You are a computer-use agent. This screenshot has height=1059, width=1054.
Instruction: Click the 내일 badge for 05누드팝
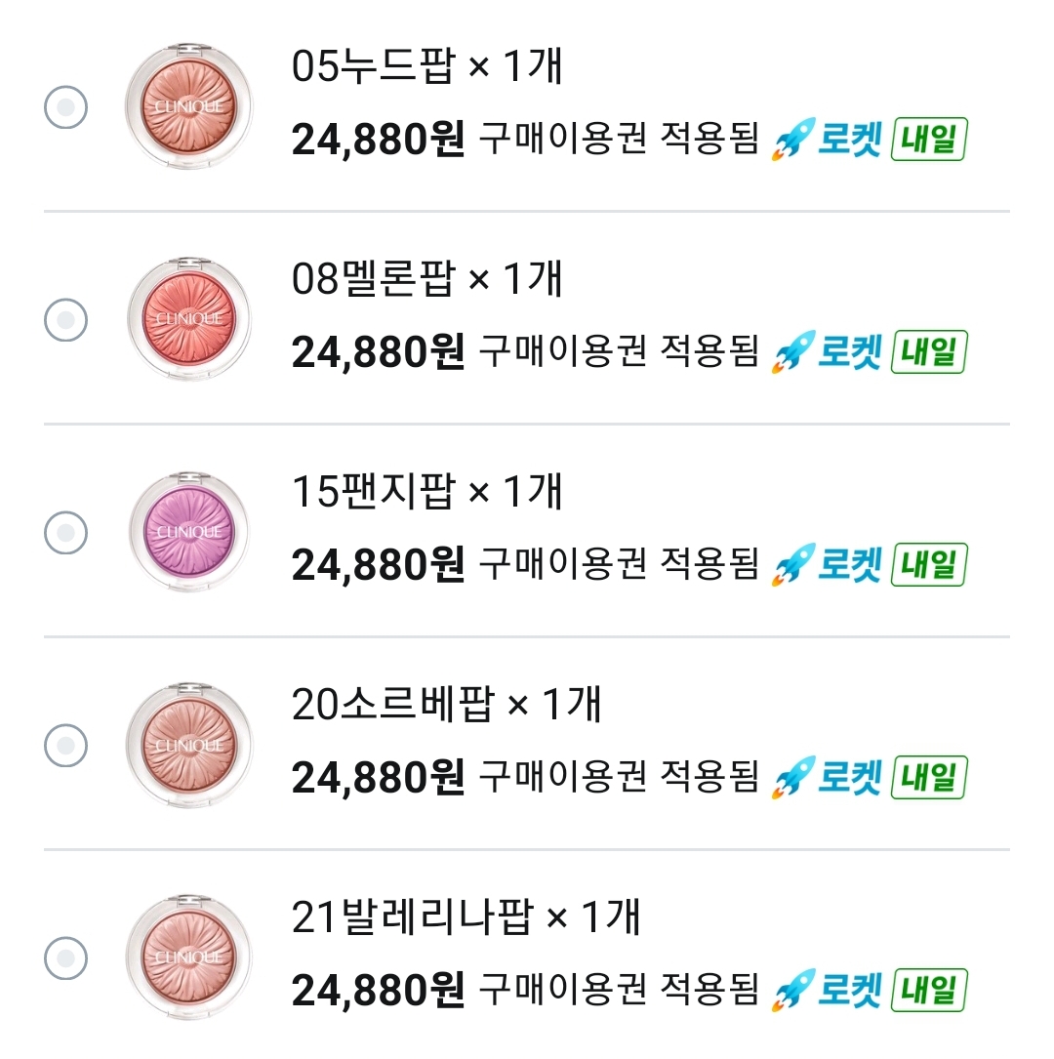tap(929, 140)
